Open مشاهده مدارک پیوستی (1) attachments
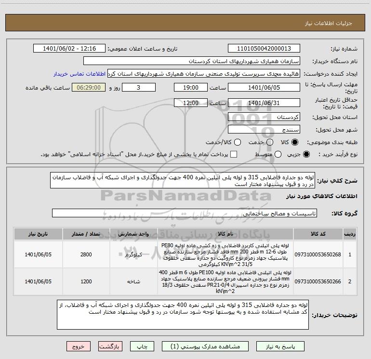This screenshot has height=359, width=371. [x=205, y=346]
